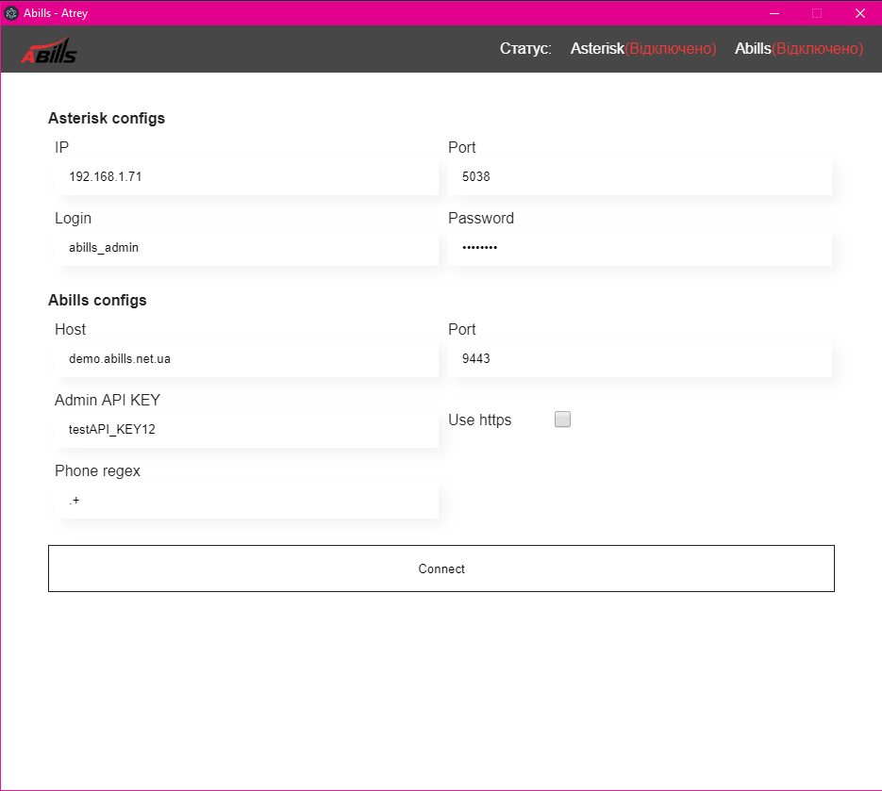This screenshot has height=791, width=882.
Task: Focus the Abills Port field showing 9443
Action: click(x=640, y=358)
